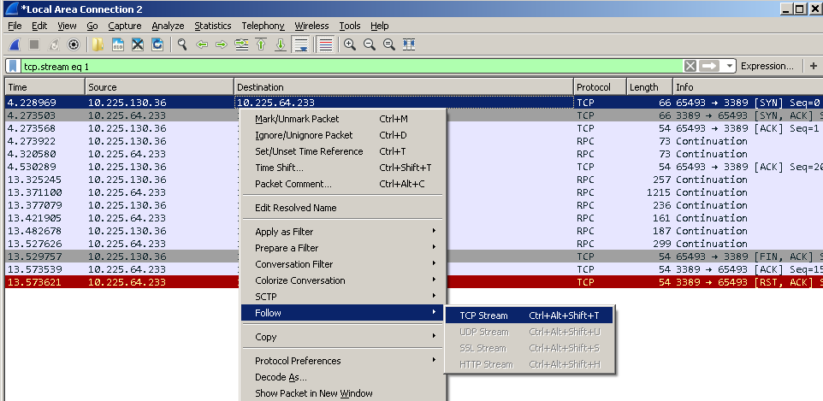Jump to first packet icon

(261, 44)
